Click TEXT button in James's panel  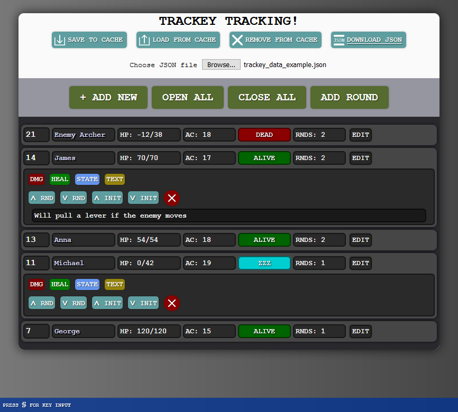pyautogui.click(x=114, y=179)
